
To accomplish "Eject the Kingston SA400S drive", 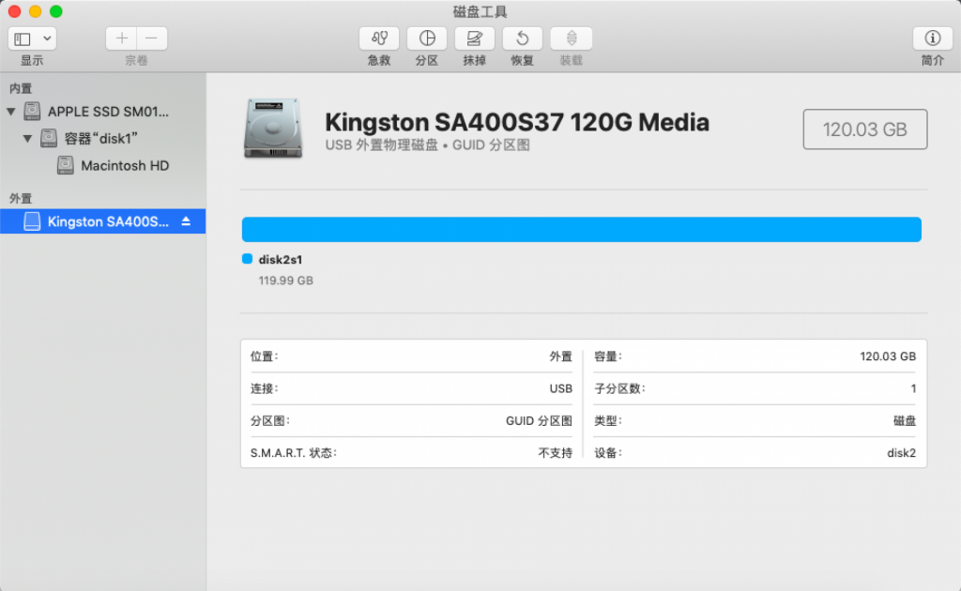I will point(186,221).
